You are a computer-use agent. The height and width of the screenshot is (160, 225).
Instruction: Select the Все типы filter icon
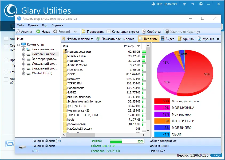click(141, 39)
